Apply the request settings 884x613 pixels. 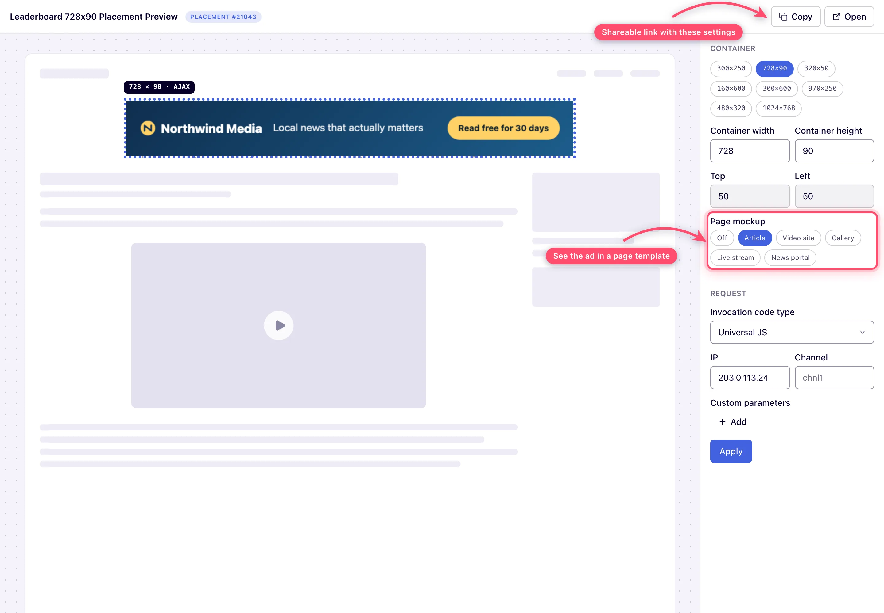[731, 451]
